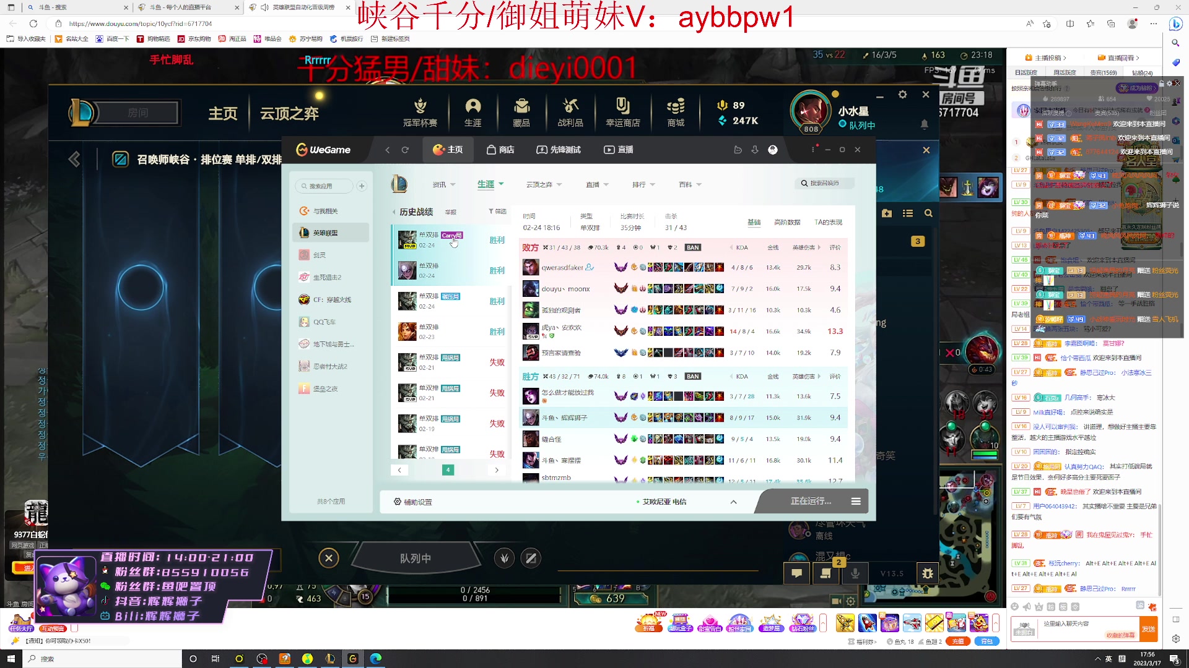The image size is (1189, 668).
Task: Open WeGame more-options dots menu
Action: [813, 150]
